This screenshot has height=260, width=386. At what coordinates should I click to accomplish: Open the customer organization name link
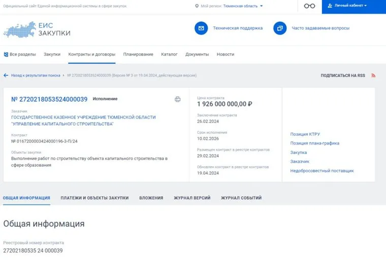tap(83, 121)
